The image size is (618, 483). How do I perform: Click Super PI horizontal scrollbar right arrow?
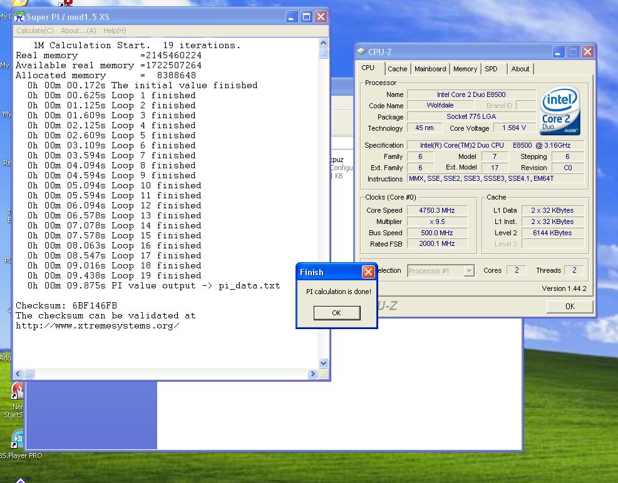click(x=312, y=374)
